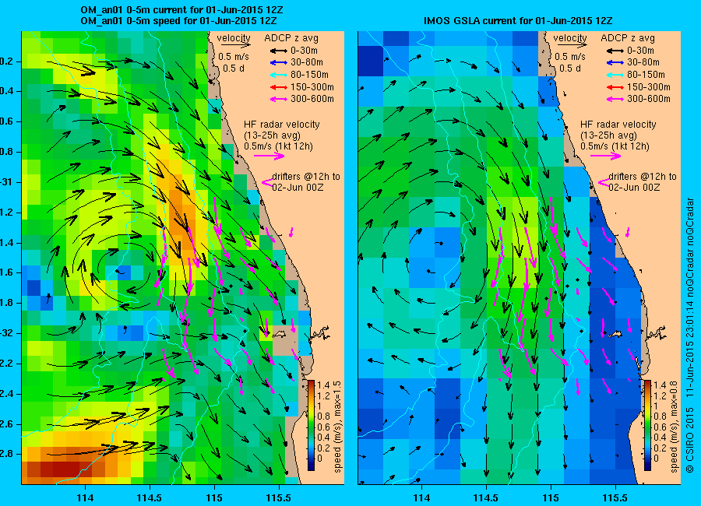Click latitude label -31 on left axis
The image size is (701, 506).
coord(8,182)
